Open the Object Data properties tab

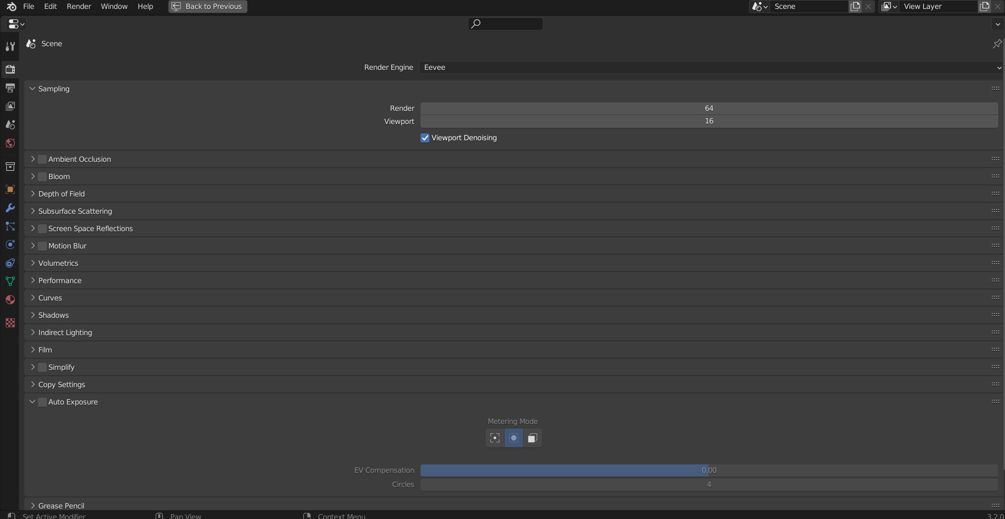click(x=10, y=281)
